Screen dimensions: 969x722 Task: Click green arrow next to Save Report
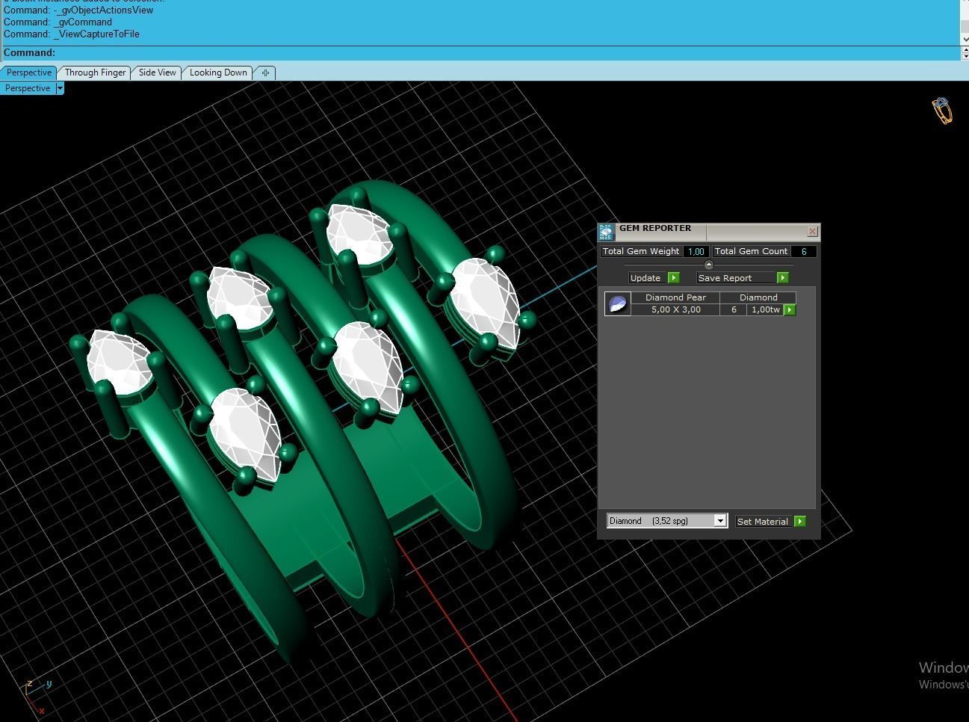point(782,278)
